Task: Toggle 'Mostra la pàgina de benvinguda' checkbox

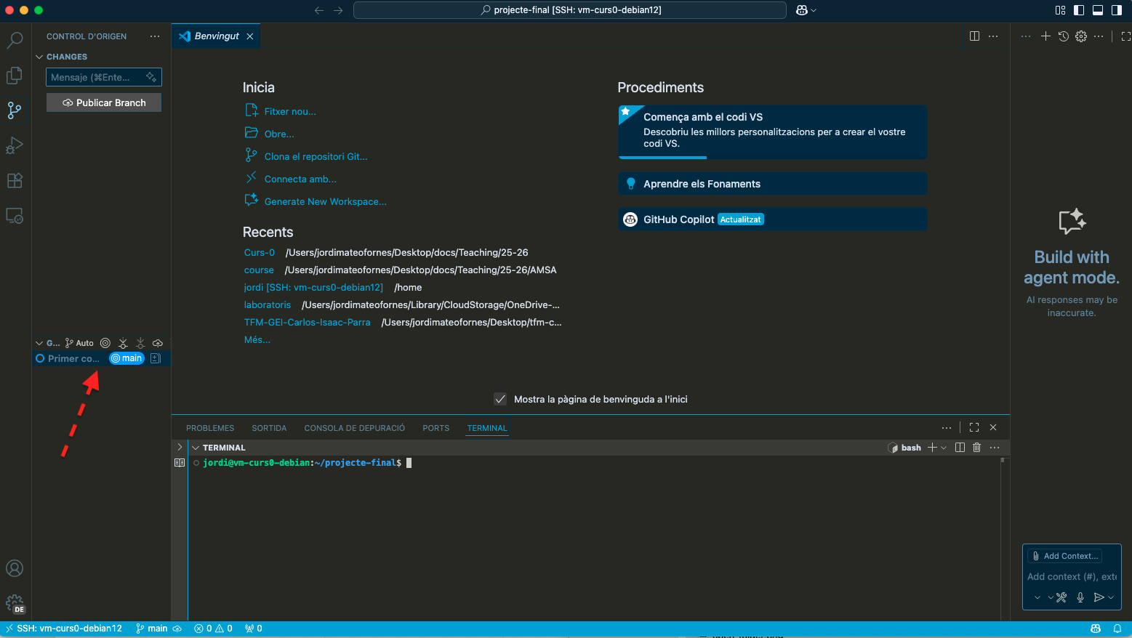Action: coord(500,399)
